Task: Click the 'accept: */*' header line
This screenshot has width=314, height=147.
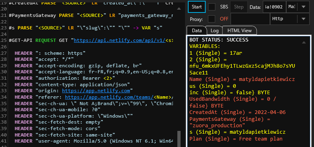Action: coord(44,59)
